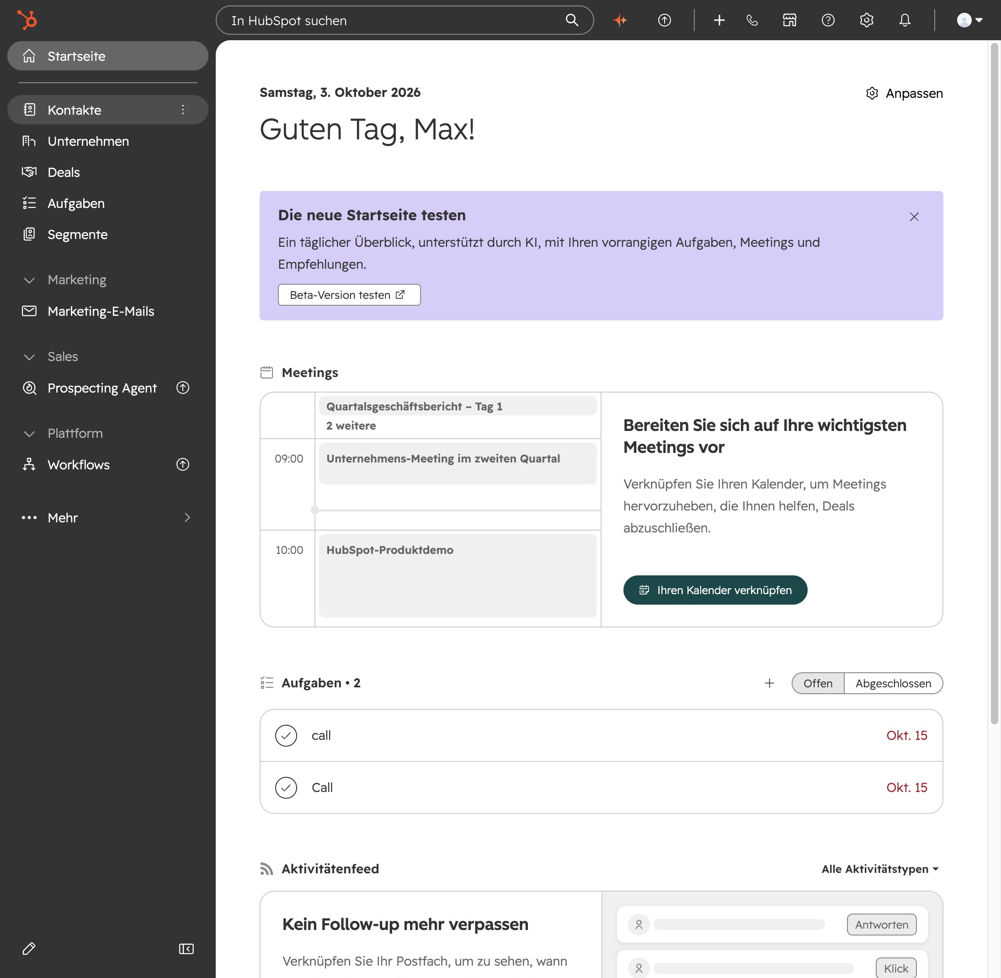Click the upgrade arrow icon in top bar
This screenshot has height=978, width=1001.
pyautogui.click(x=665, y=20)
